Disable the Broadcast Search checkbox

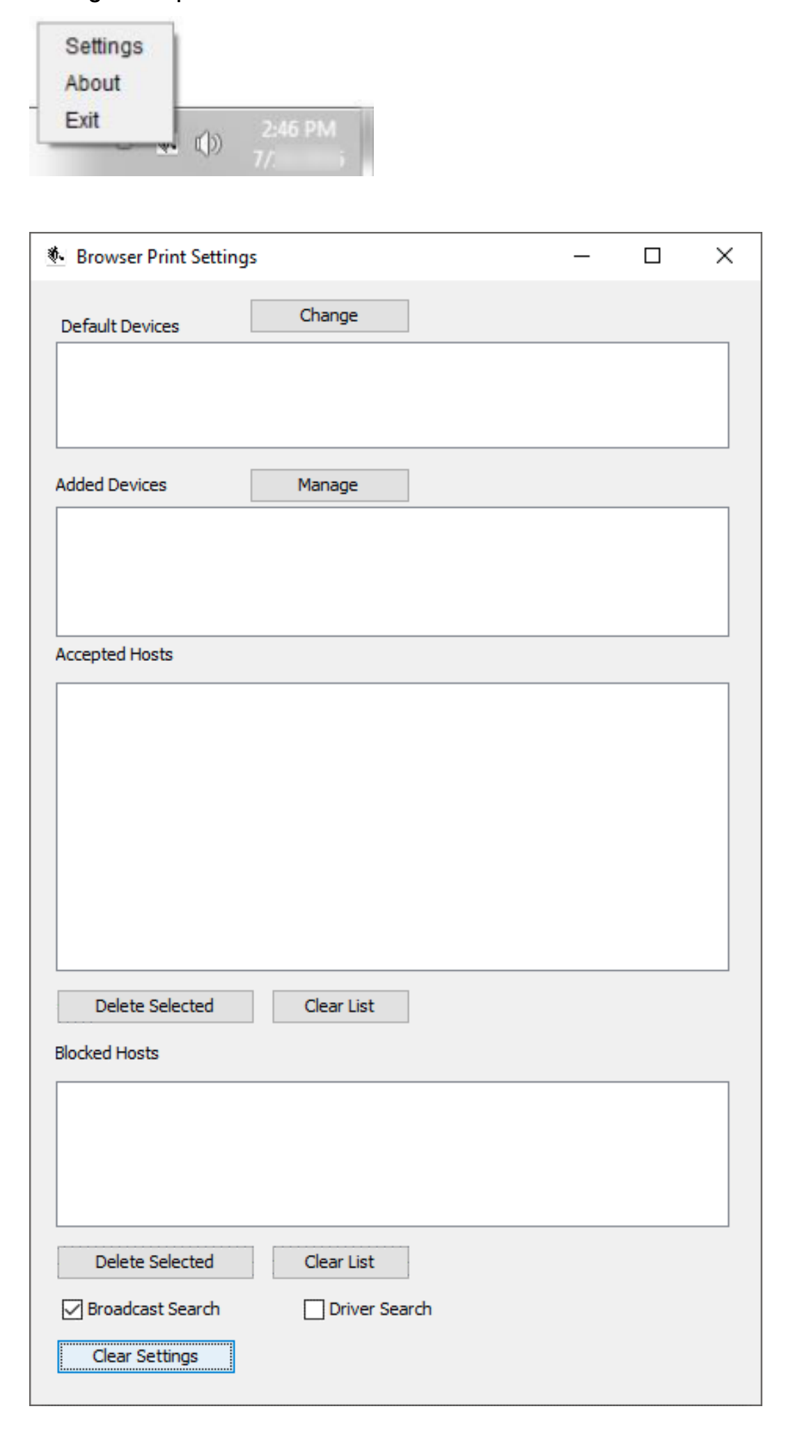[x=72, y=1309]
